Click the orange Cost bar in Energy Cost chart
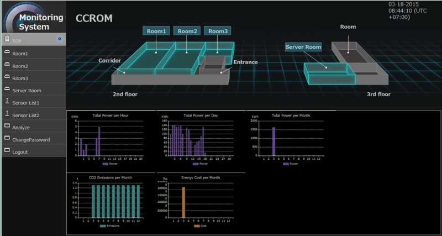This screenshot has height=236, width=442. (183, 202)
